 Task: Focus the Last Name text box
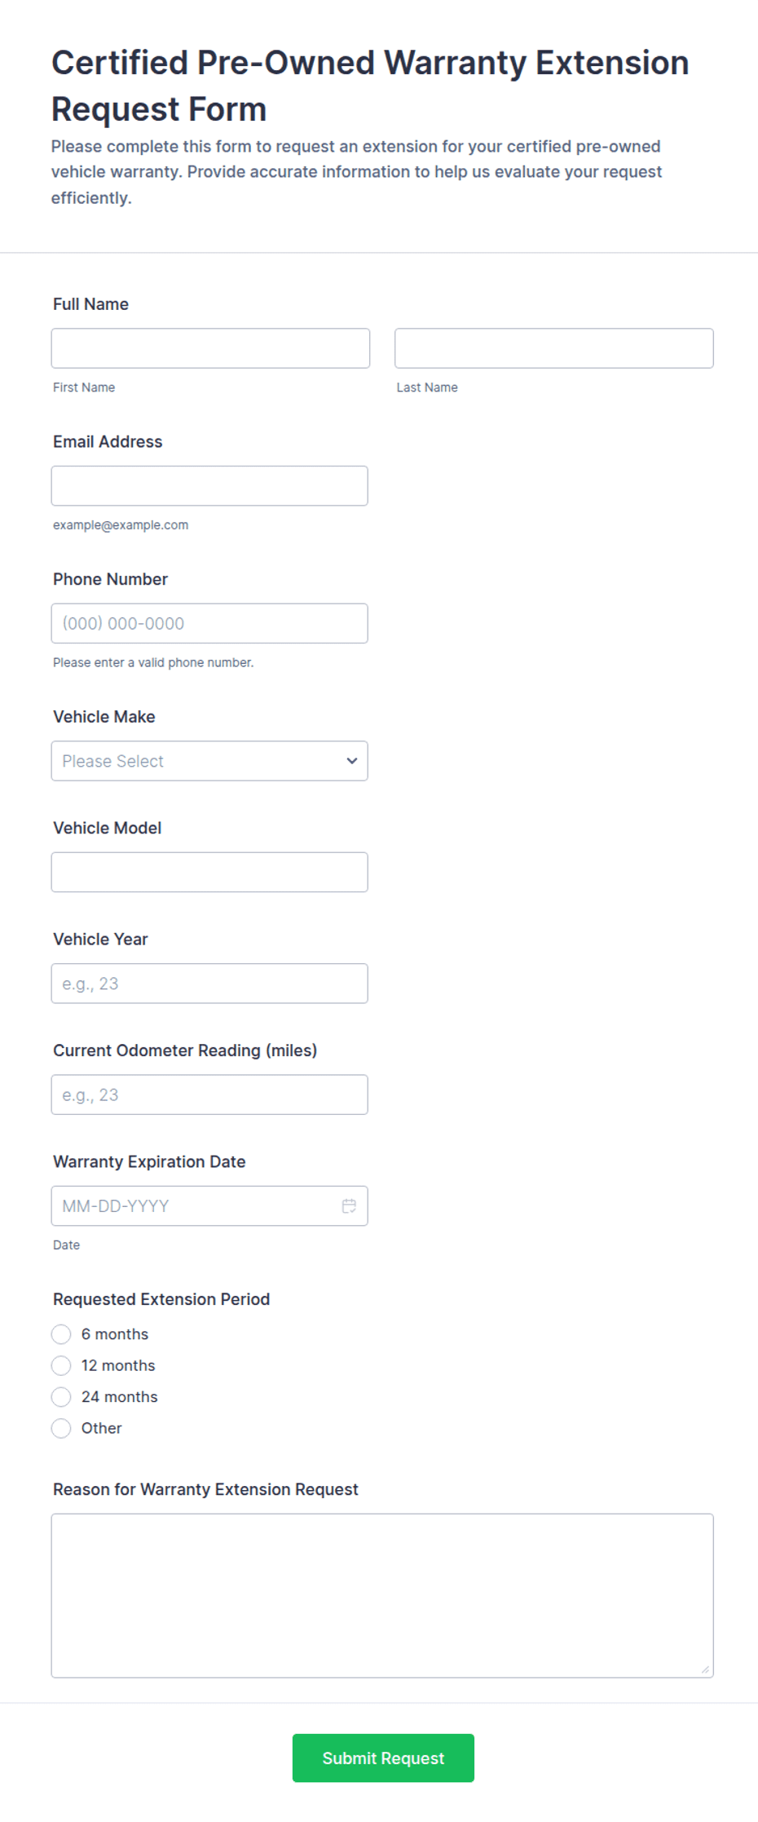pos(553,348)
